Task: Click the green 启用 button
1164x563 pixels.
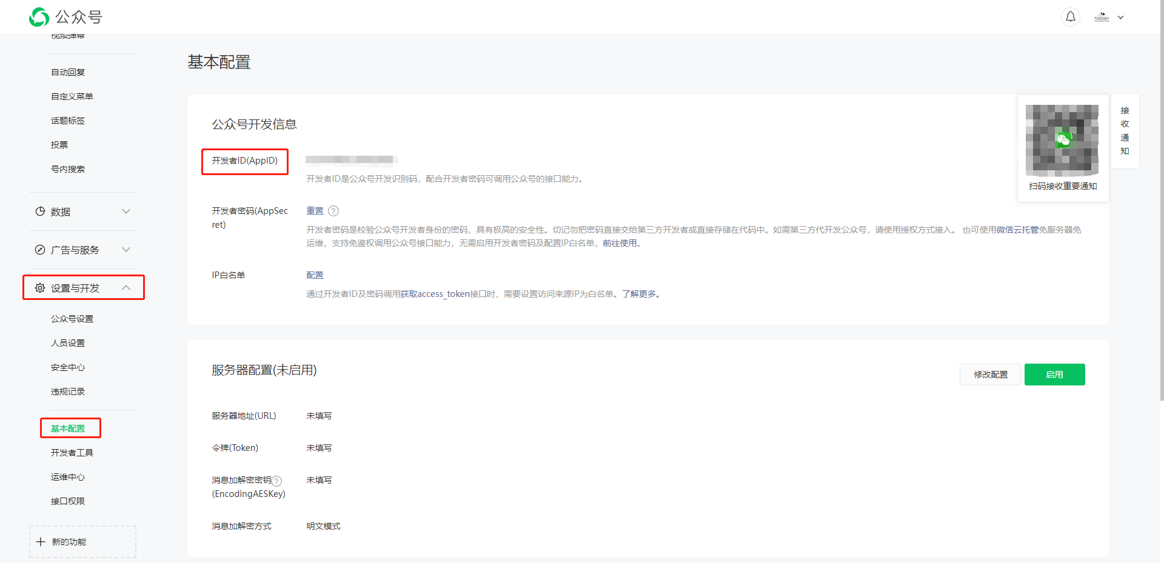Action: (1054, 375)
